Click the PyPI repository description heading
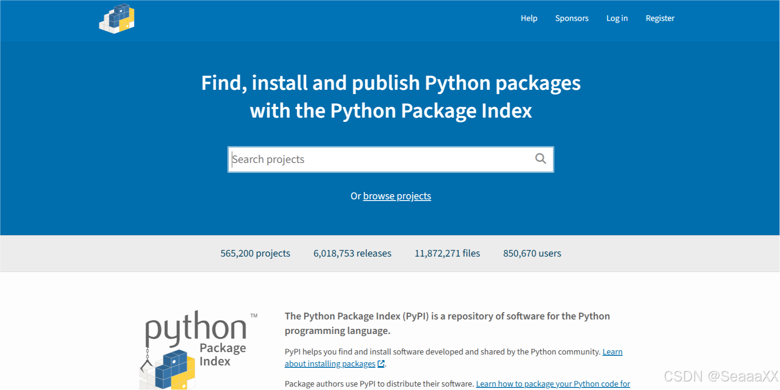 [447, 323]
